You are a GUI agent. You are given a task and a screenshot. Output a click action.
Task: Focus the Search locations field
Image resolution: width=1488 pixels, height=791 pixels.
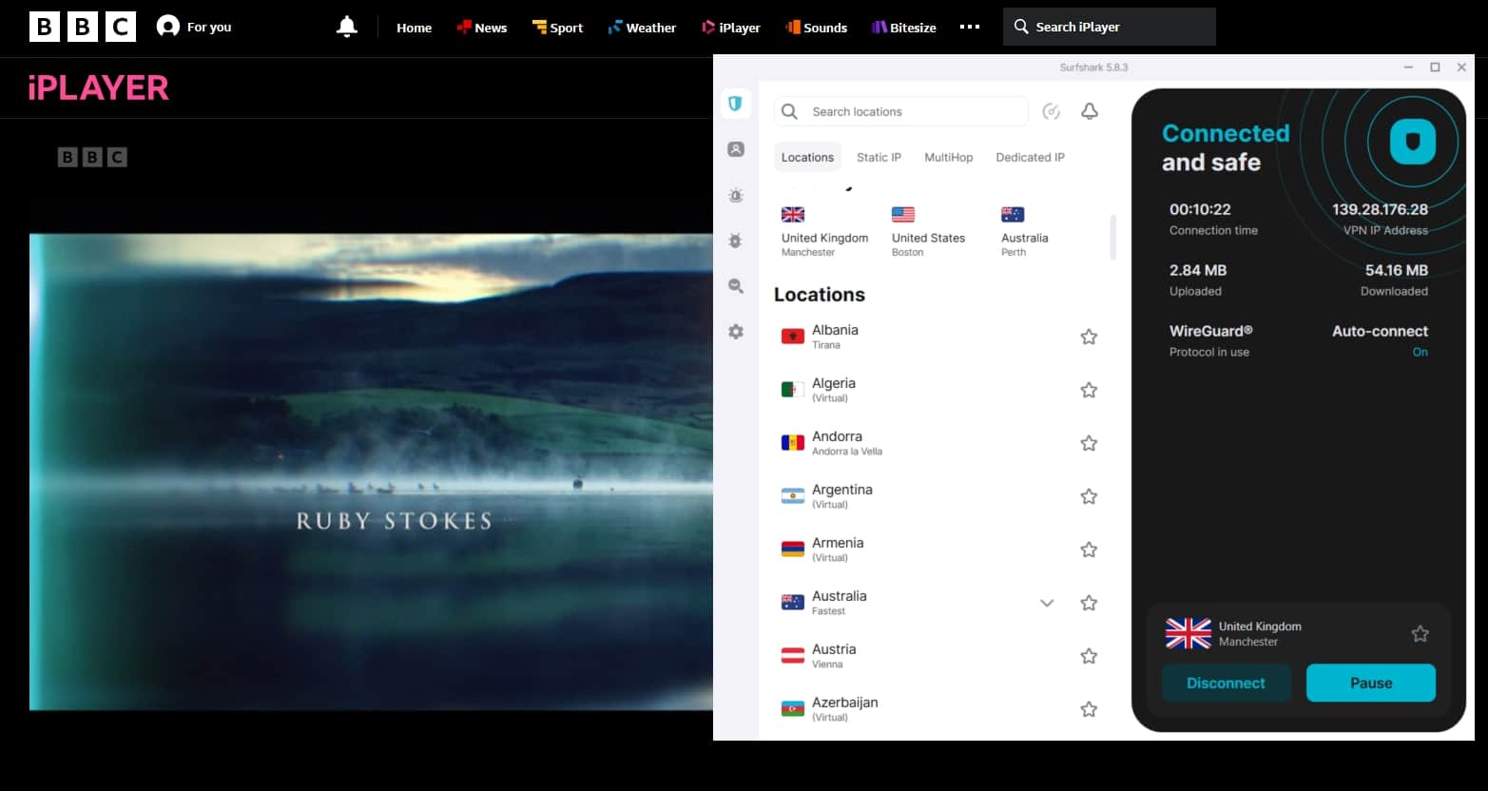pos(901,111)
